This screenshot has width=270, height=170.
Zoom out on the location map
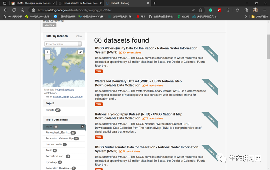[47, 57]
